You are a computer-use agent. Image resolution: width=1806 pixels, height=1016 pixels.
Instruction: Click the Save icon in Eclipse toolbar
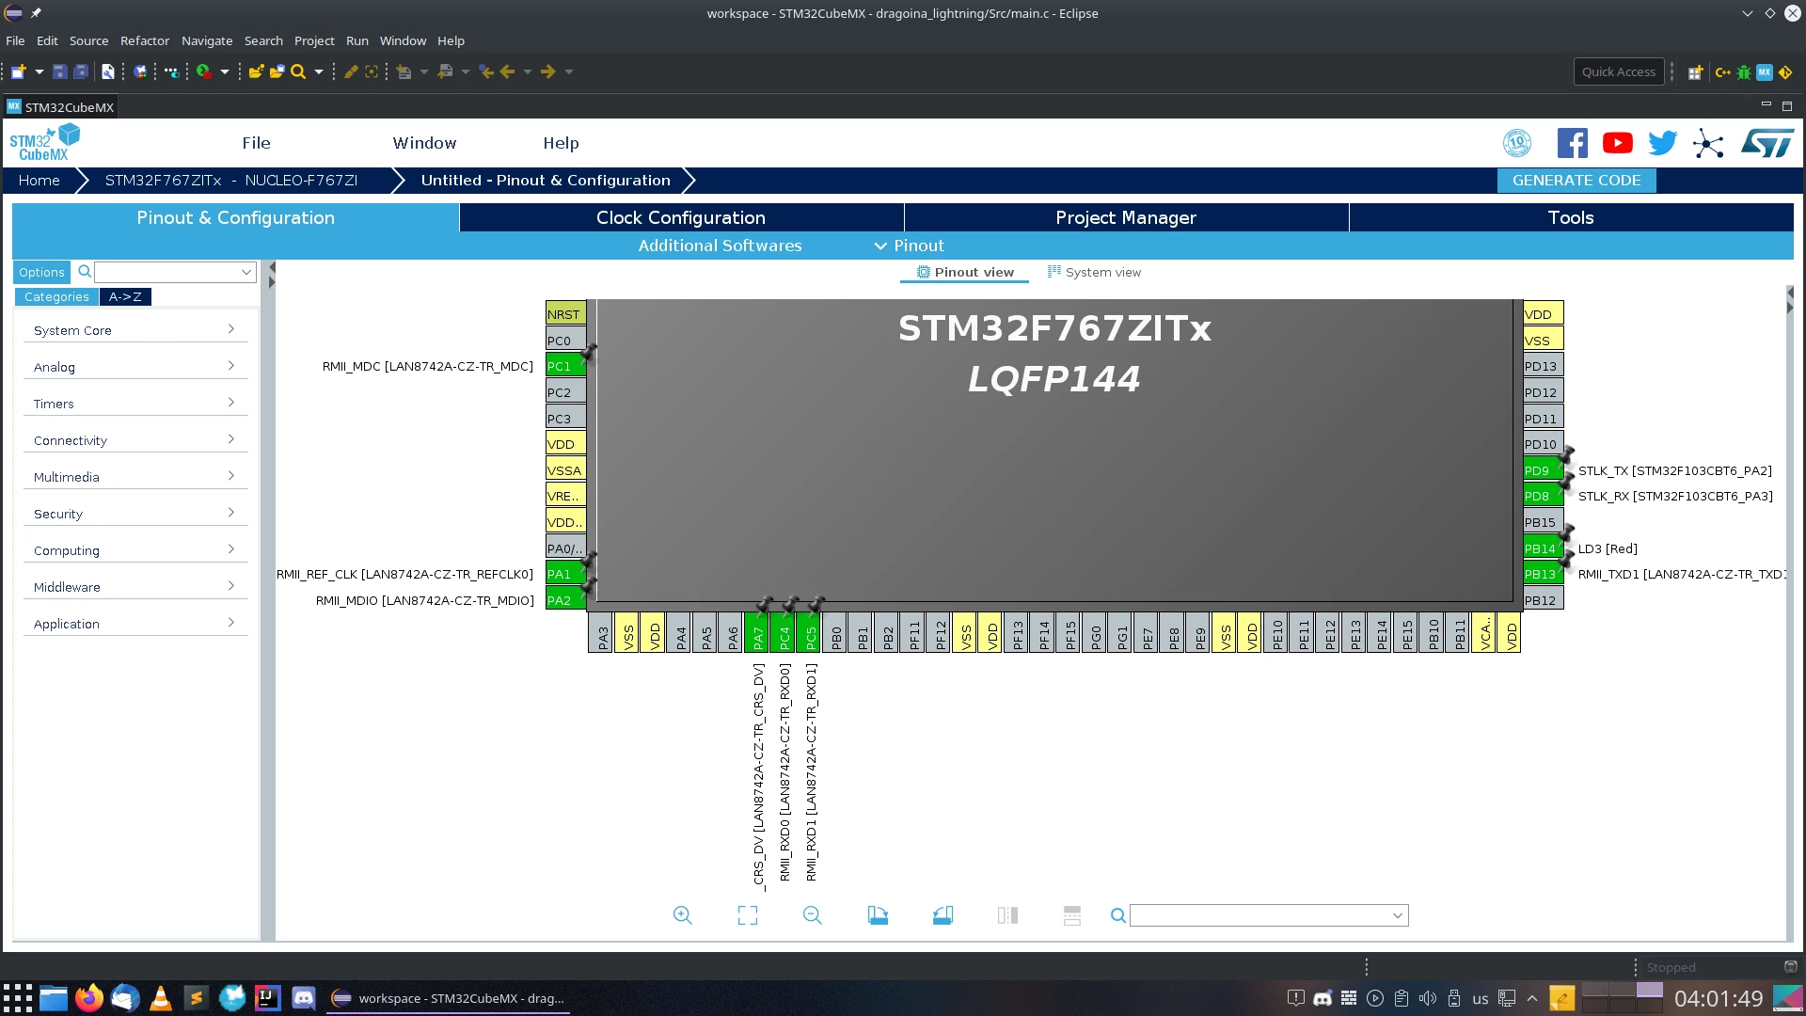(59, 71)
